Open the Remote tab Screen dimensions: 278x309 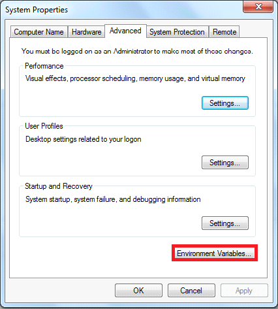coord(224,32)
